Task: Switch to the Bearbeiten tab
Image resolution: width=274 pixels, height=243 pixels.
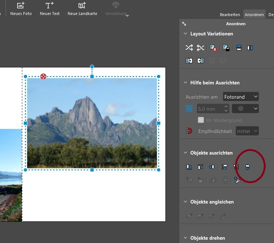Action: tap(230, 15)
